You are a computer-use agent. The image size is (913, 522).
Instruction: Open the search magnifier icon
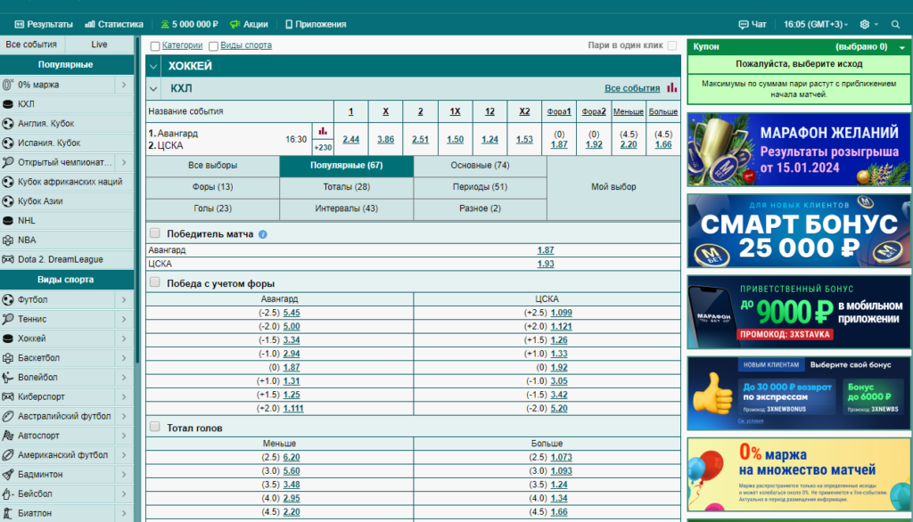pyautogui.click(x=895, y=24)
